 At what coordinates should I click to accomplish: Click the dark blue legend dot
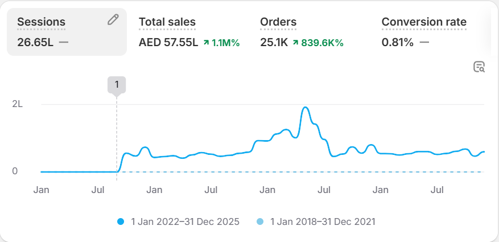coord(121,222)
